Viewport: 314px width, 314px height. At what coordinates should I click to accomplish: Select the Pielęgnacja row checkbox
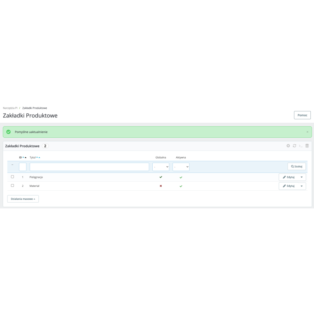click(13, 177)
